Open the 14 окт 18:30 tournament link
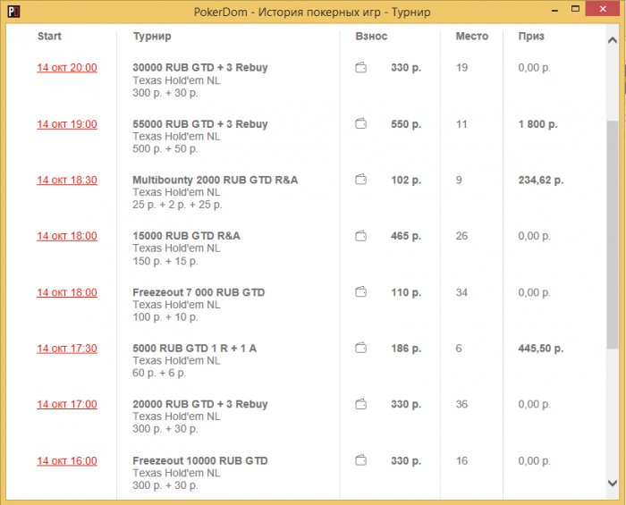Viewport: 626px width, 505px height. (67, 180)
